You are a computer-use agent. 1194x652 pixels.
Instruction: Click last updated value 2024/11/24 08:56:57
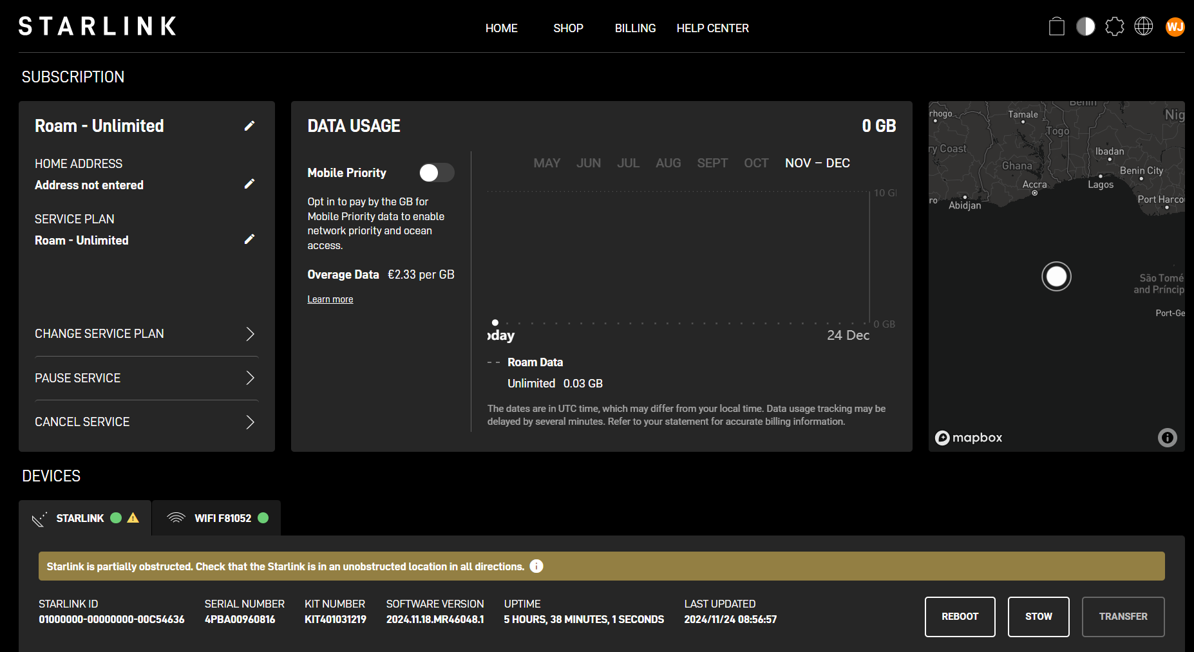coord(730,619)
